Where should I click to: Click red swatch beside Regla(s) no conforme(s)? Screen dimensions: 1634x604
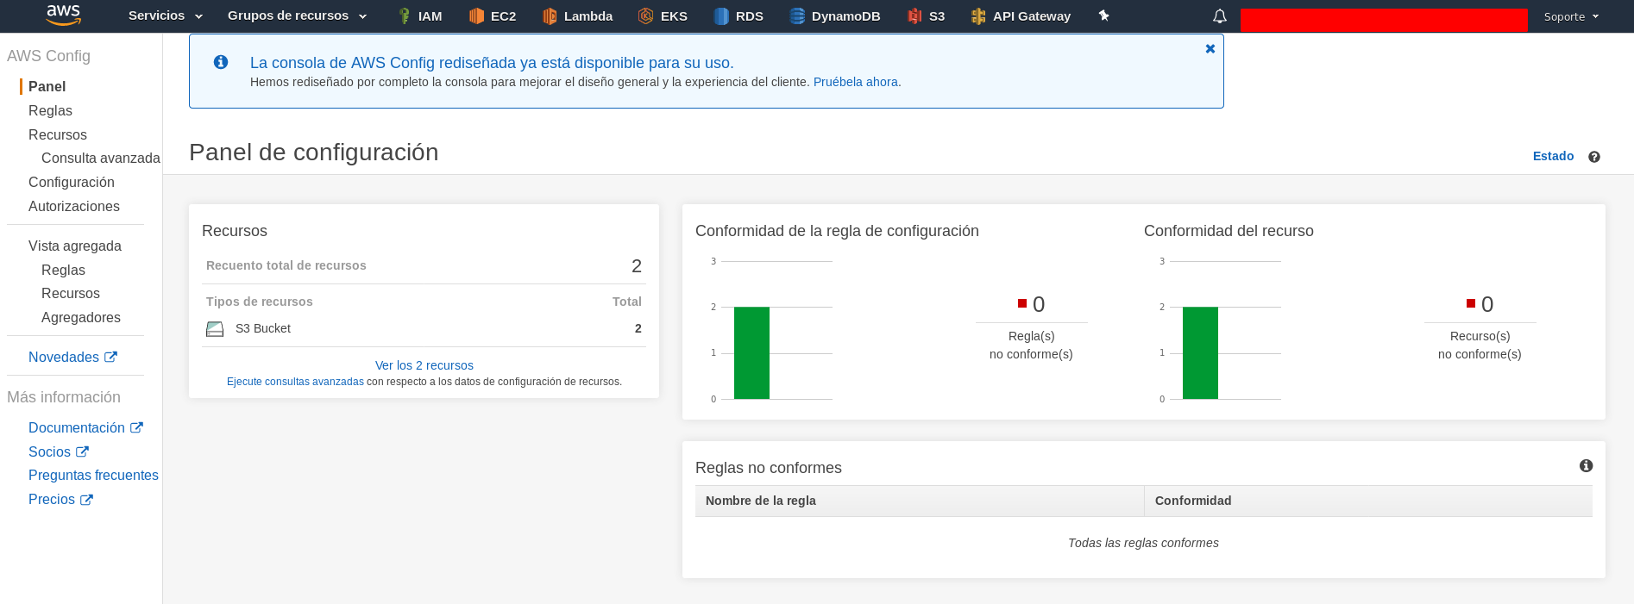(1022, 303)
